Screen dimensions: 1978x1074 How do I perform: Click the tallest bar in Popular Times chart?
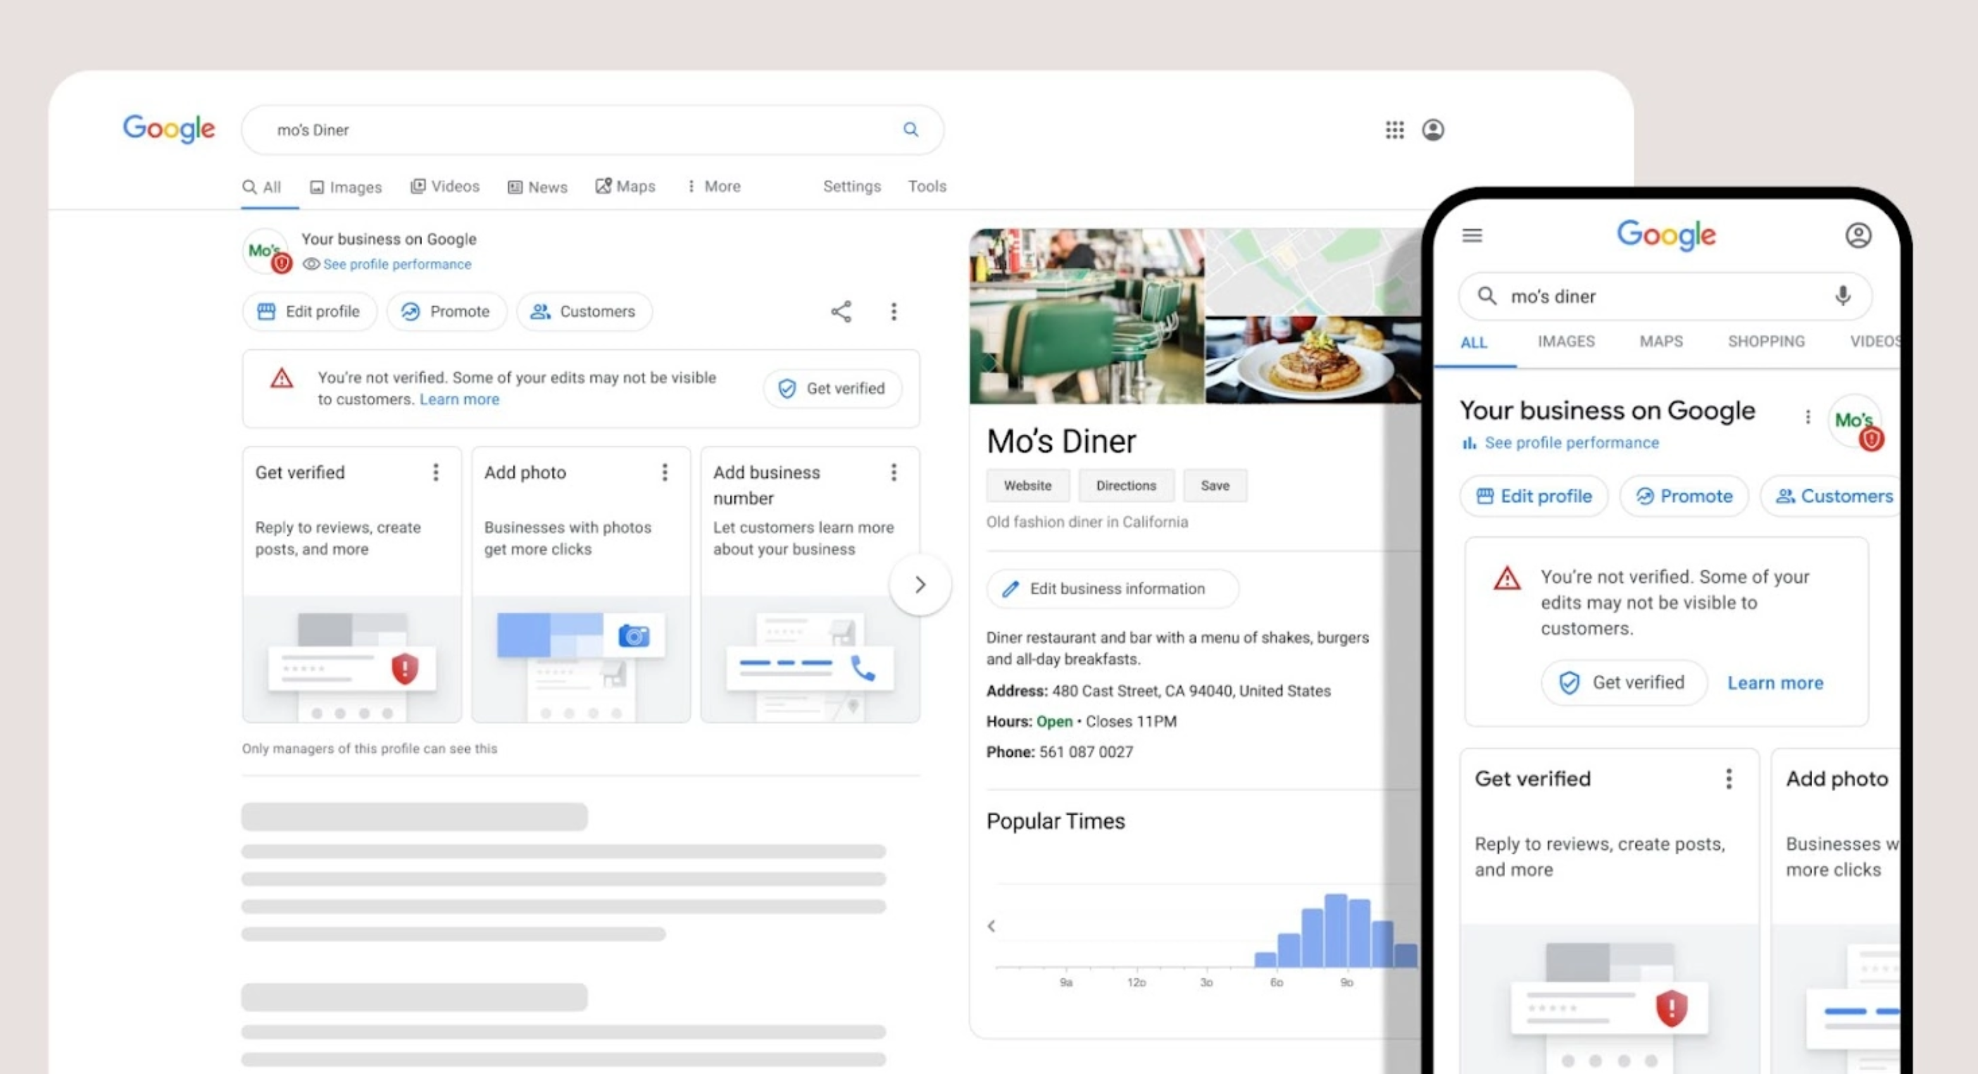(1336, 930)
